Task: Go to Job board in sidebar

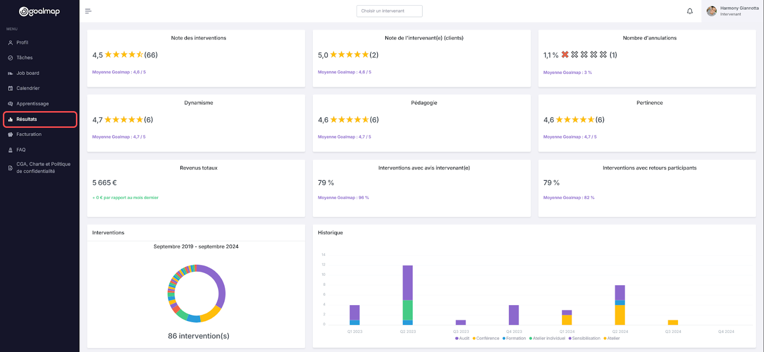Action: click(x=40, y=73)
